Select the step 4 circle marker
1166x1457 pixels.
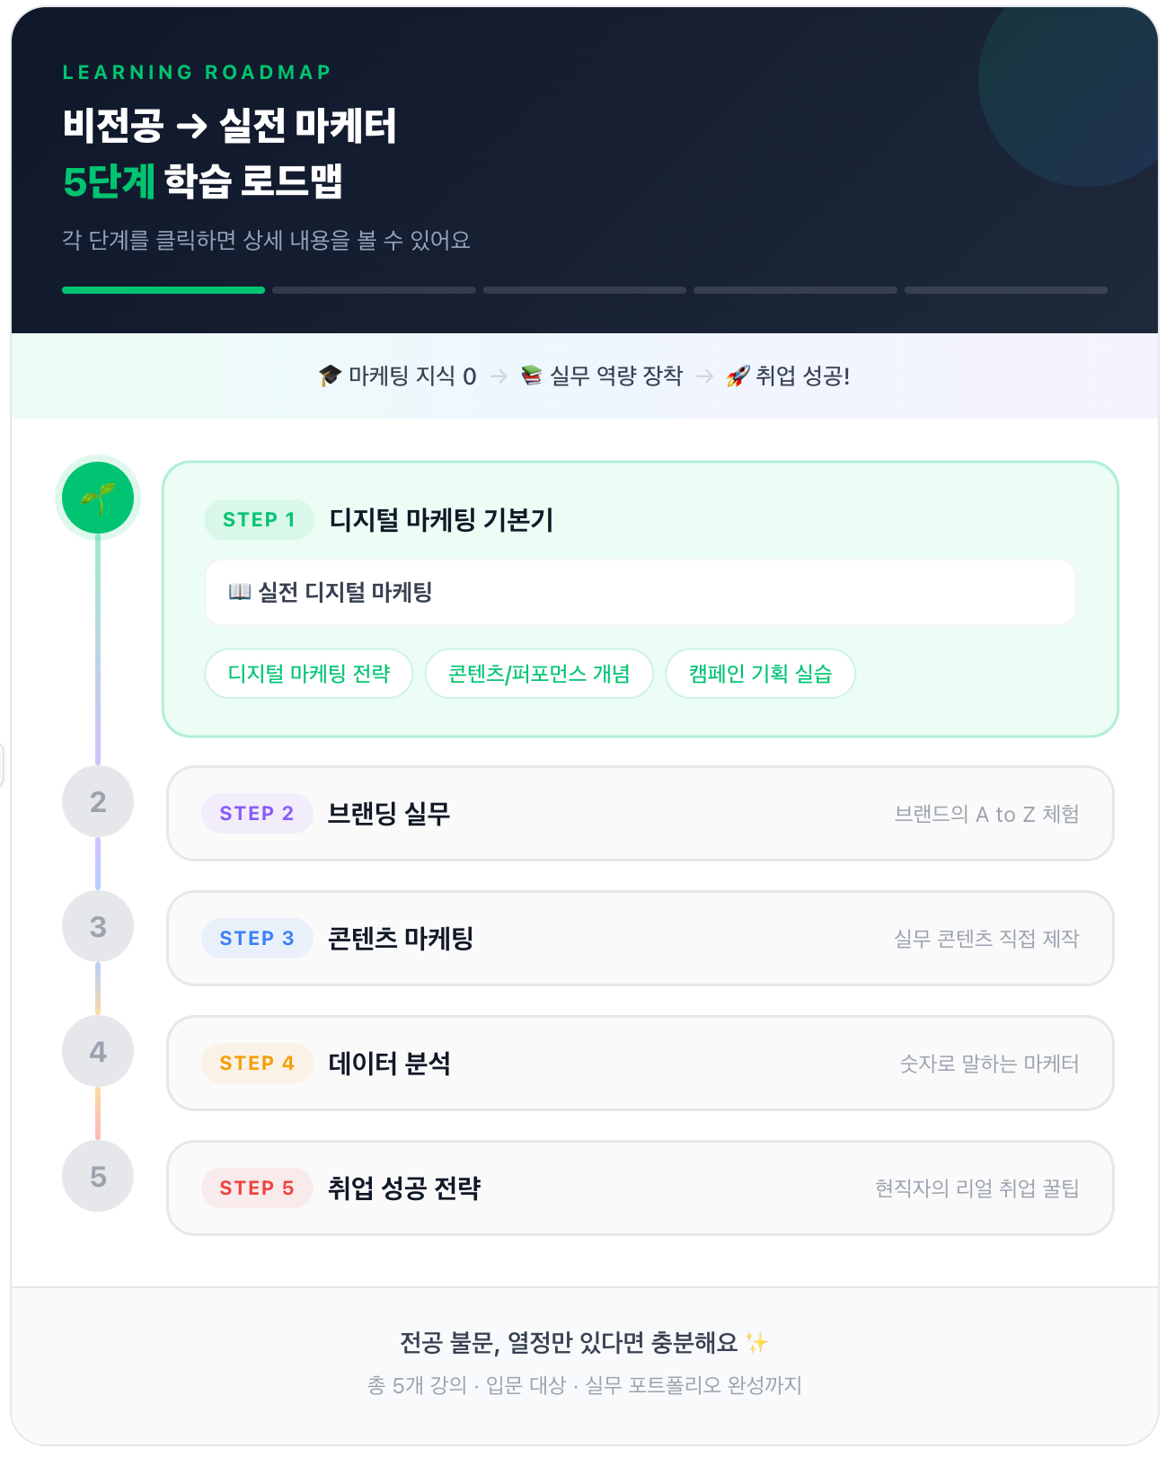pos(98,1051)
